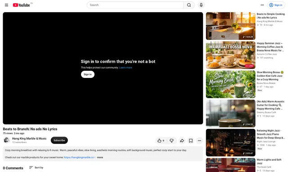Like the video with thumbs up

161,141
